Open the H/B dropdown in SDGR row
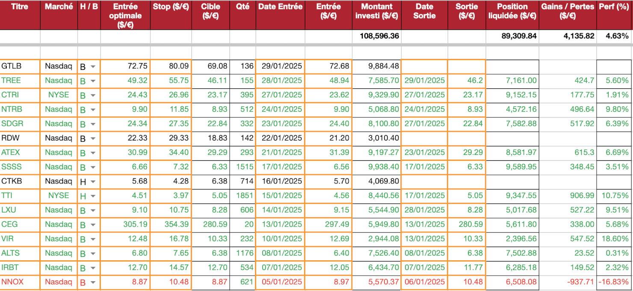This screenshot has height=291, width=633. coord(93,124)
